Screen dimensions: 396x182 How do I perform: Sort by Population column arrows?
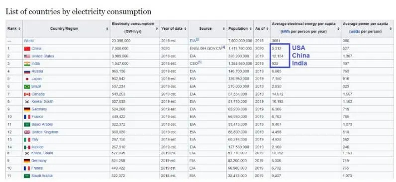coord(251,29)
